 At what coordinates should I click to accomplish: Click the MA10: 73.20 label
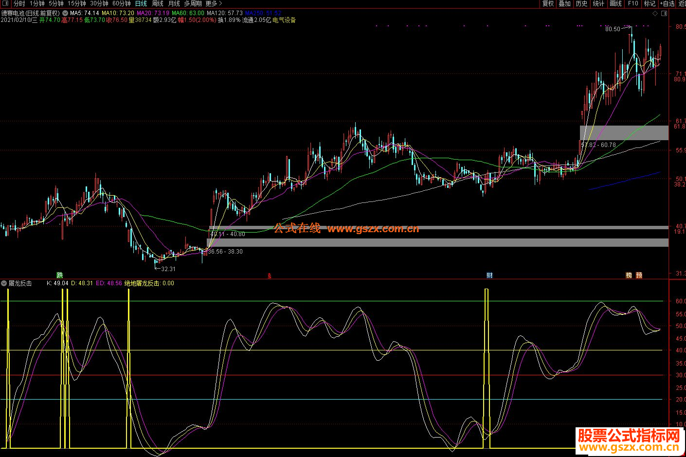coord(118,13)
